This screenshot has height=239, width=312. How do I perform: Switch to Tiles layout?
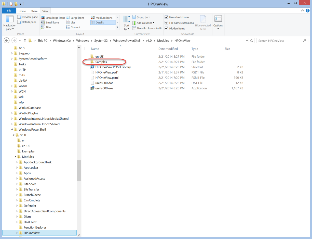pyautogui.click(x=46, y=27)
